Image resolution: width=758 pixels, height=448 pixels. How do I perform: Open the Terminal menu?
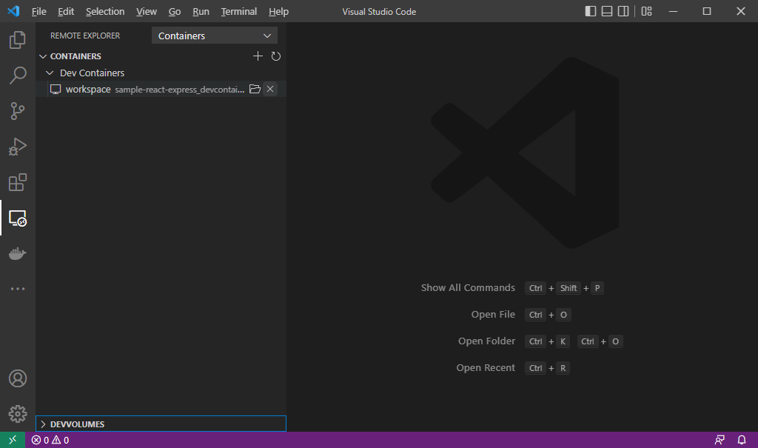pos(239,12)
